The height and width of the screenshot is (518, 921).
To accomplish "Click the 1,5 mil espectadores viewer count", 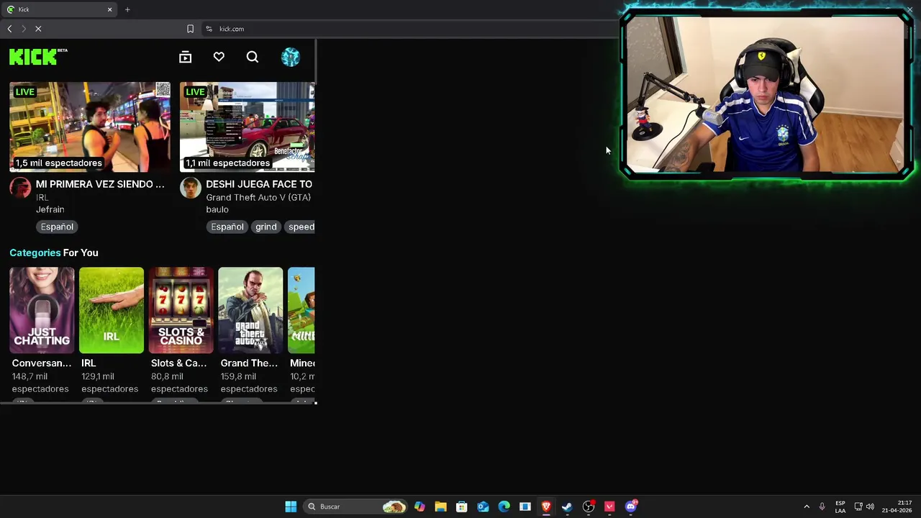I will point(58,163).
